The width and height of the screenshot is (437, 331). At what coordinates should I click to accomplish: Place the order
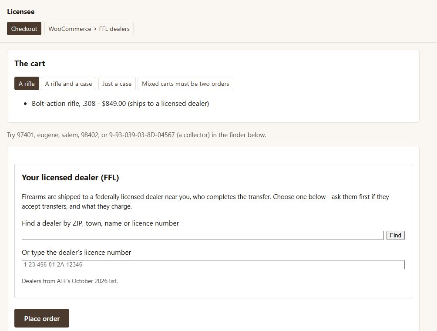coord(42,318)
